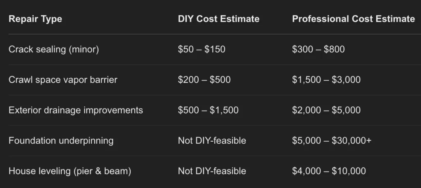Click the 'Foundation underpinning' row label

pos(61,140)
